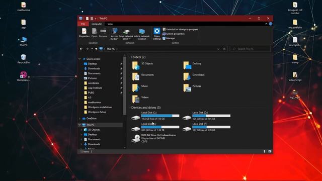Viewport: 322px width, 181px height.
Task: Select the Documents folder tile
Action: point(143,77)
